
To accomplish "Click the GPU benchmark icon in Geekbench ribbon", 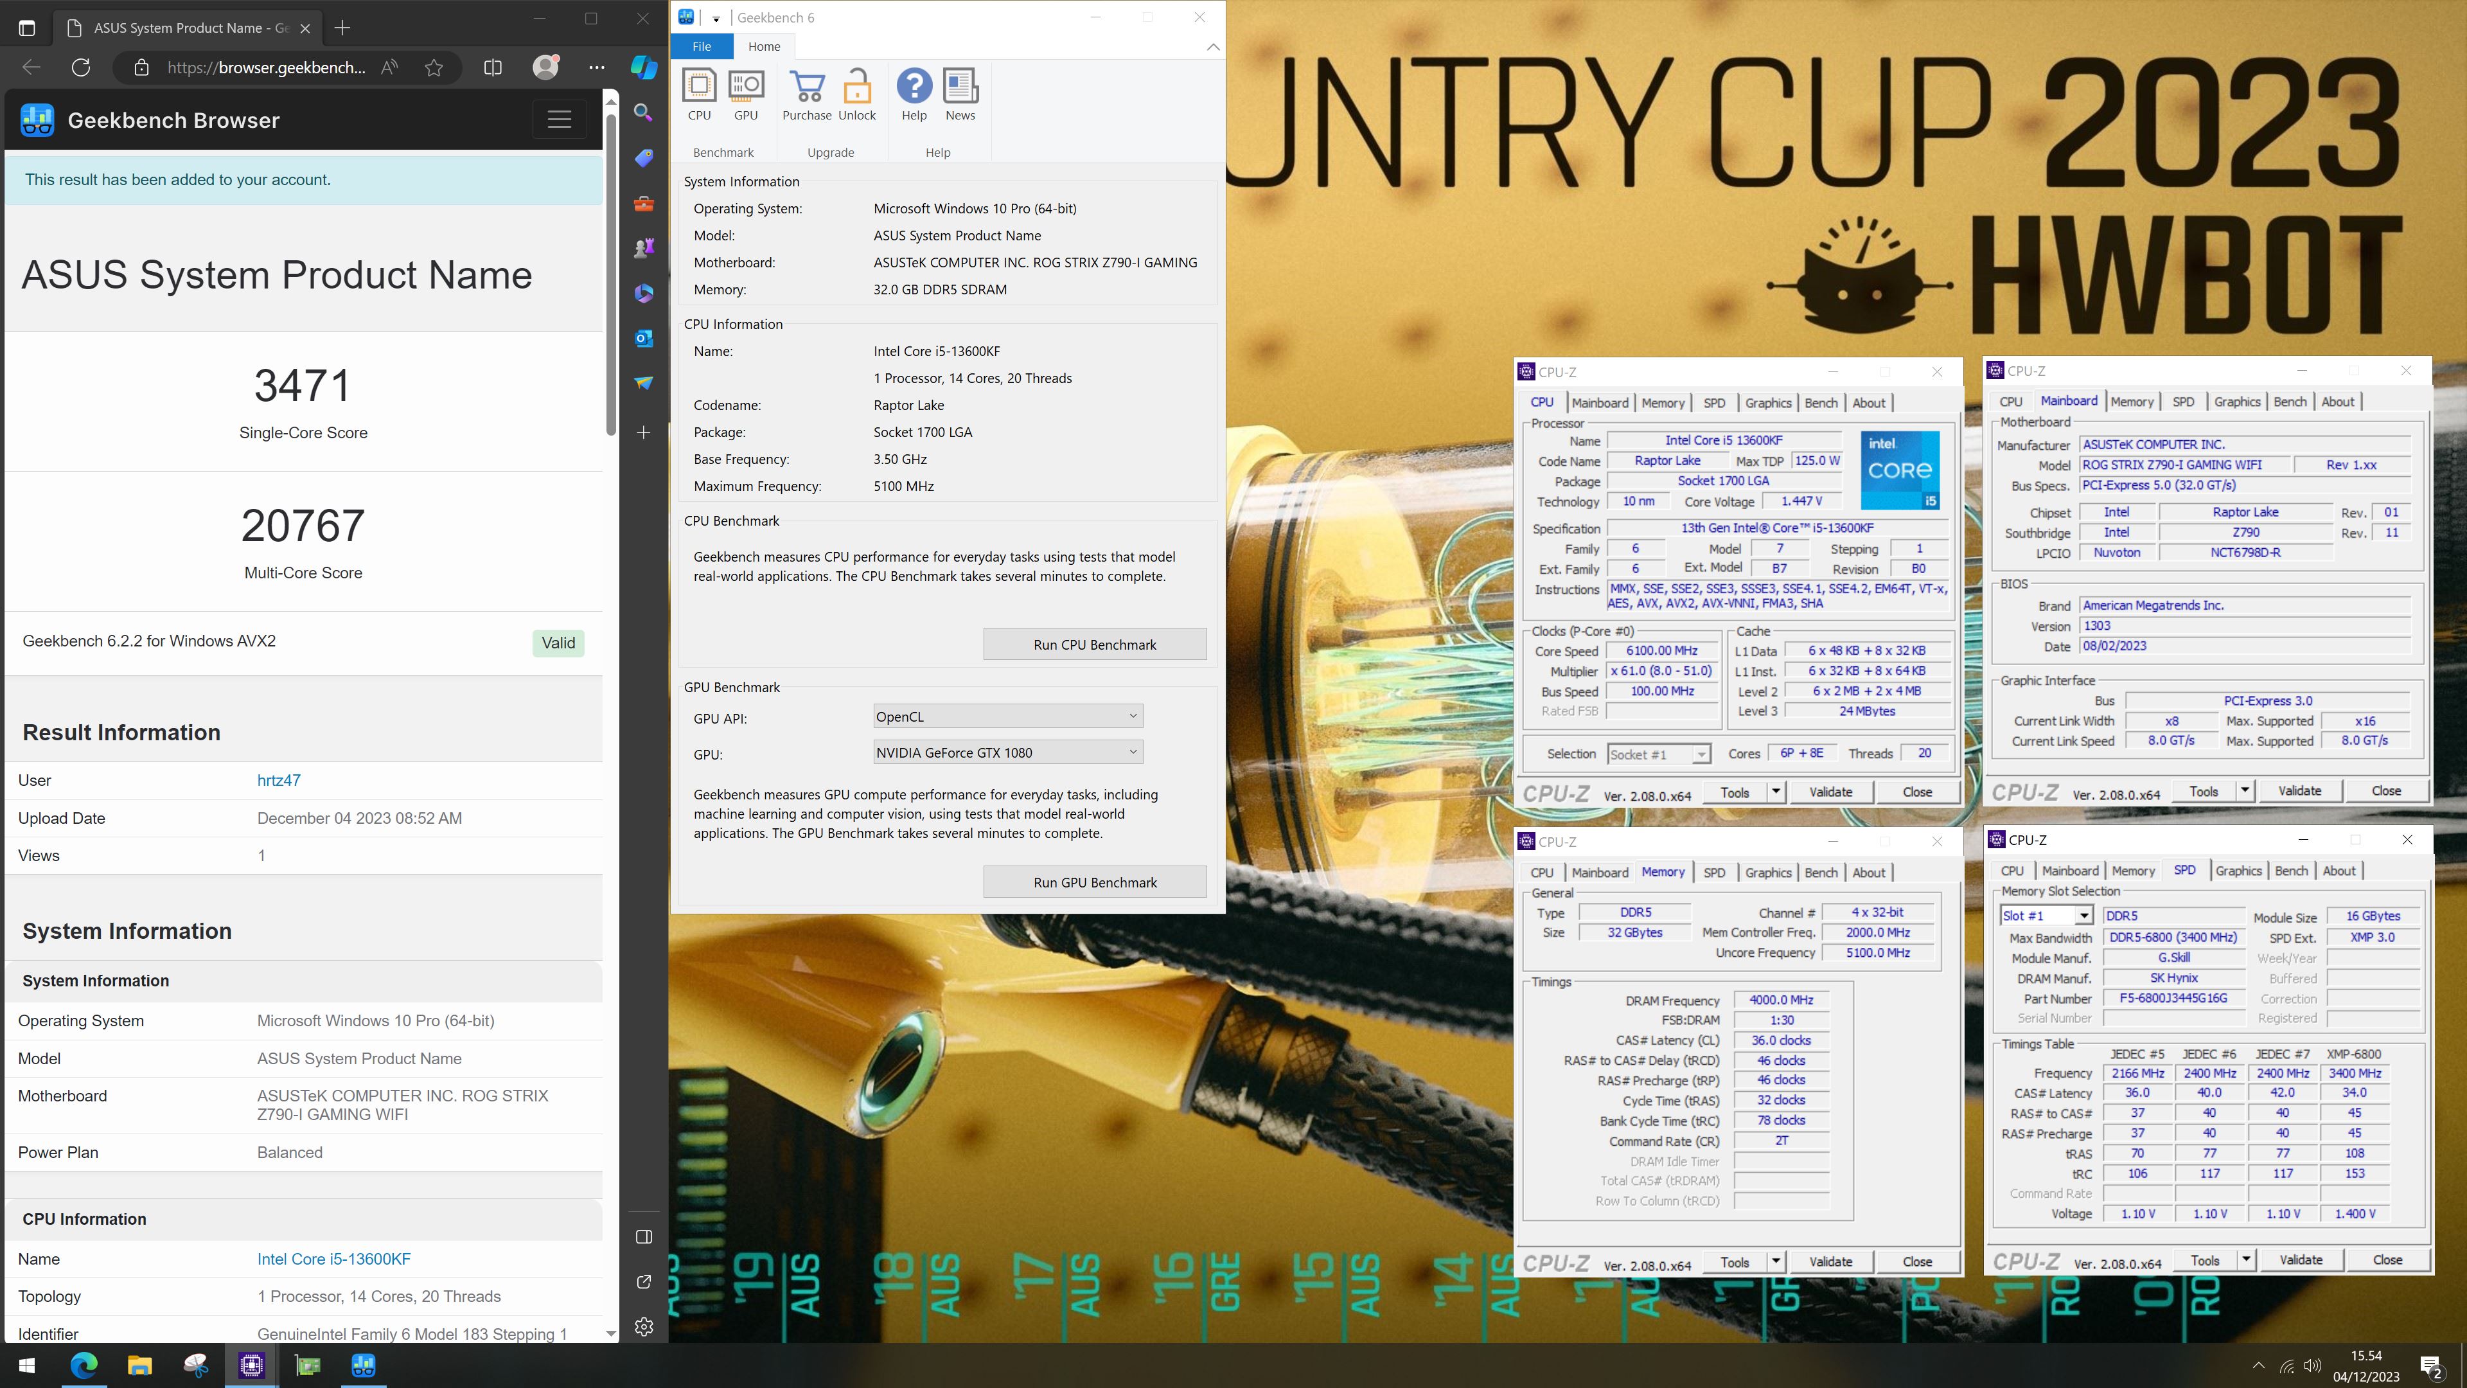I will pos(746,95).
